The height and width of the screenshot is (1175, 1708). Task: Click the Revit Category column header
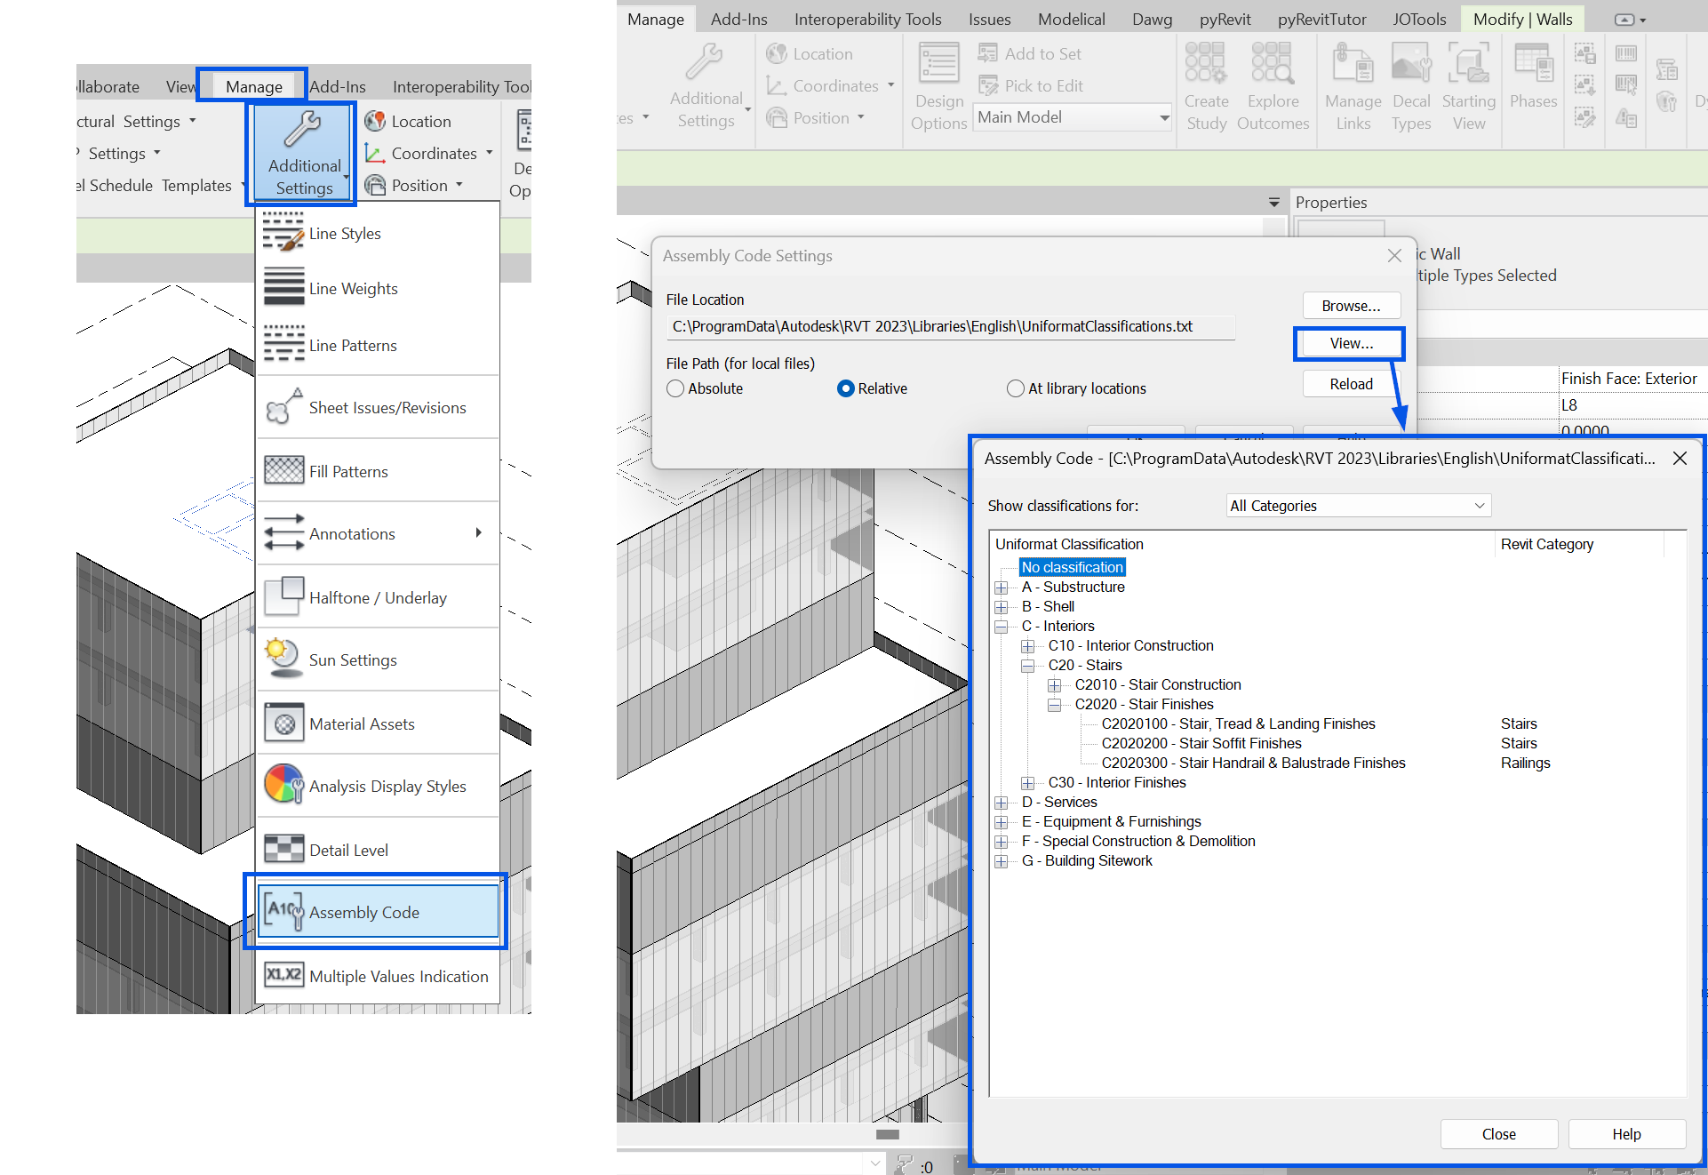point(1579,544)
